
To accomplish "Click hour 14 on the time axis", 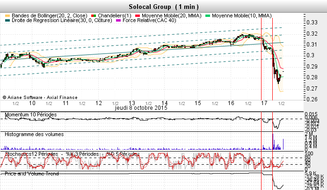I will tap(165, 103).
